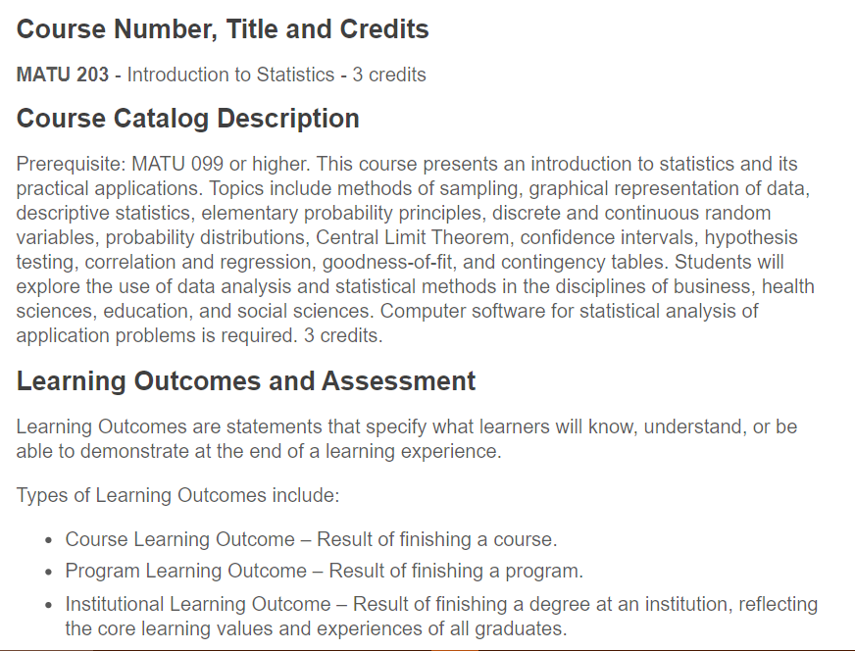Click the 'Types of Learning Outcomes include:' line
The image size is (855, 651).
click(x=177, y=495)
